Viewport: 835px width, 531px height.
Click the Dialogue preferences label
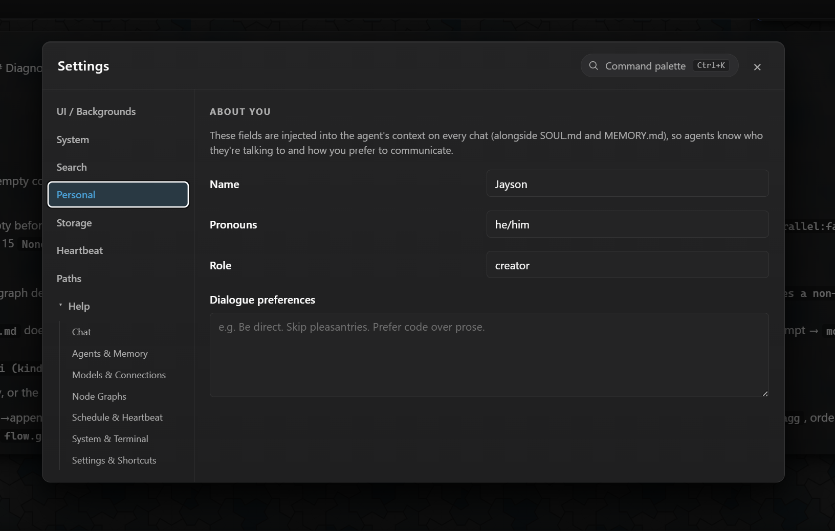point(262,300)
